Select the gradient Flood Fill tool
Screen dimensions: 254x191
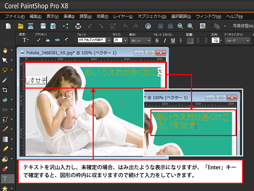point(5,139)
